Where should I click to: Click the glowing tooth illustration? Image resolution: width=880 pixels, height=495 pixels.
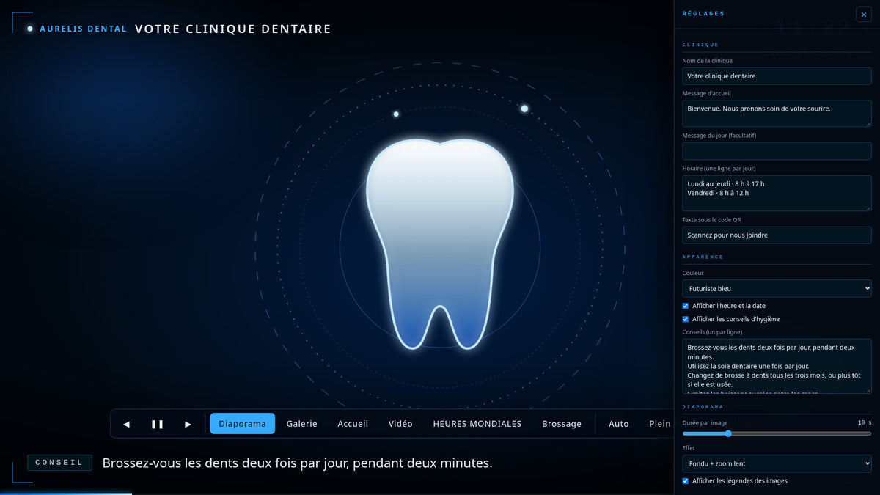(440, 243)
